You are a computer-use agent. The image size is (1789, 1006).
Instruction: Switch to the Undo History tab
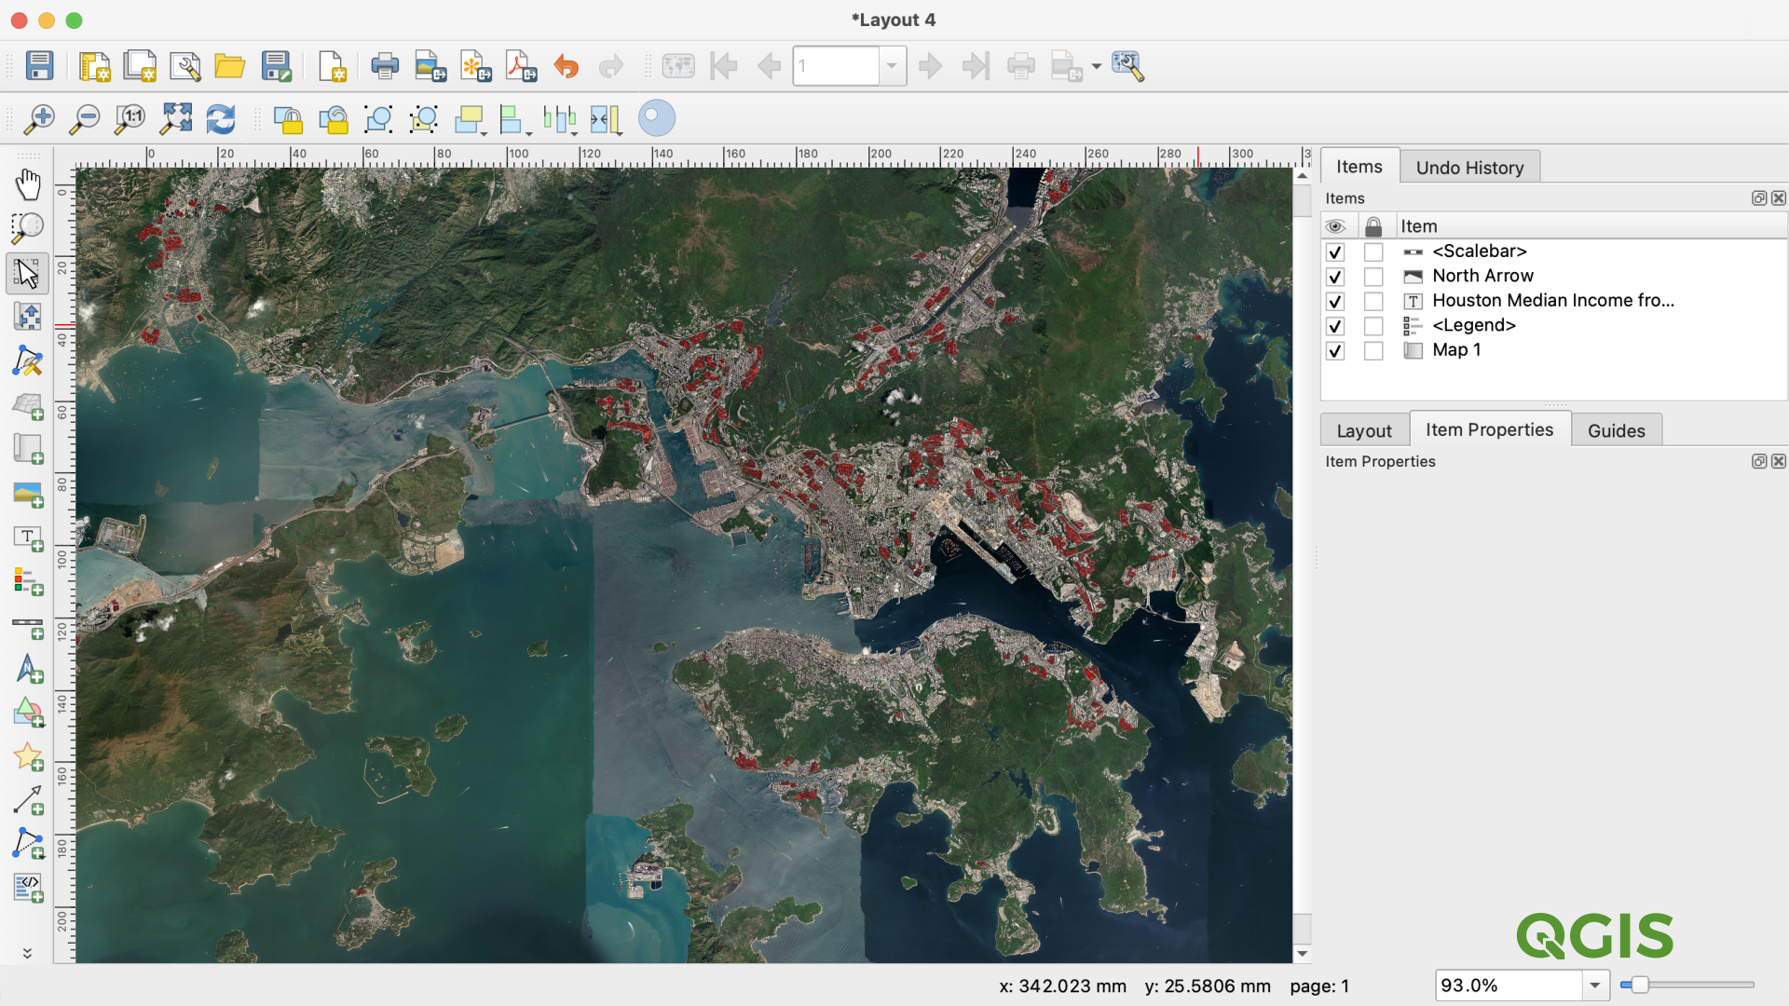tap(1469, 168)
